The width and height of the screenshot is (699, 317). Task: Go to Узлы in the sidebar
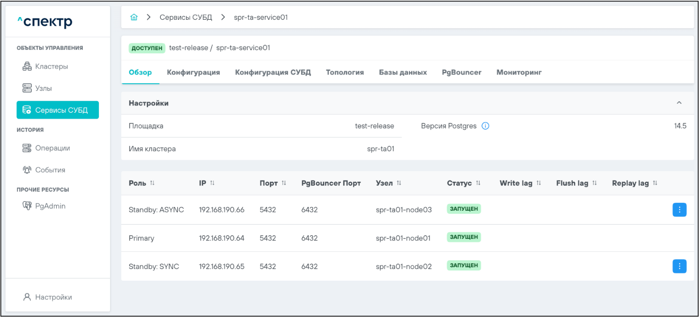[43, 88]
